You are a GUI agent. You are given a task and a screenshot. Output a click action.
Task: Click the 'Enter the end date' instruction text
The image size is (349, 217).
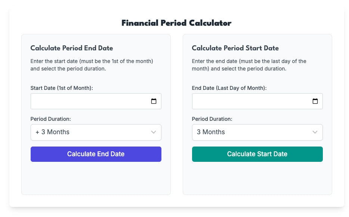point(249,65)
